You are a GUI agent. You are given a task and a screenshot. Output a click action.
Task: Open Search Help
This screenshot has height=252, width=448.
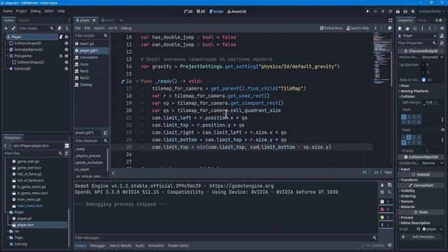pyautogui.click(x=358, y=28)
